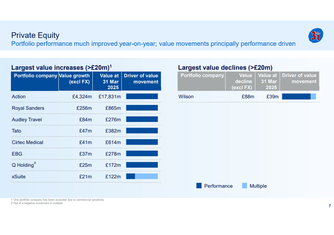Click the Largest value increases heading

click(61, 67)
